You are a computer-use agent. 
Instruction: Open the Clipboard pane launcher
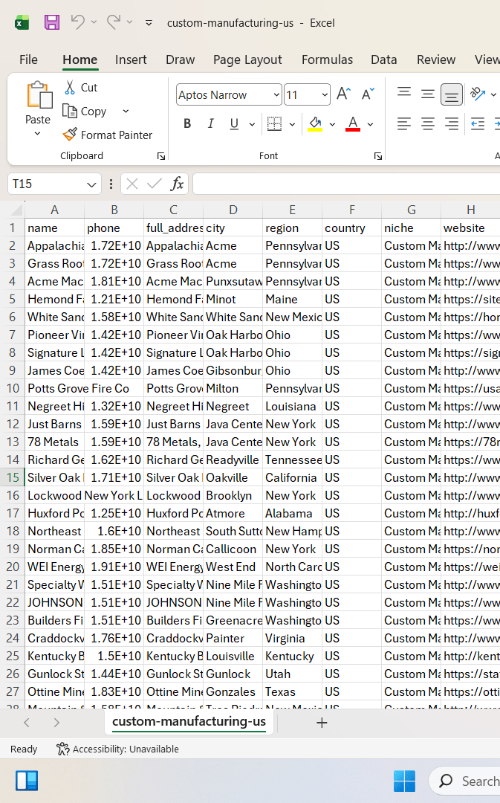point(161,156)
